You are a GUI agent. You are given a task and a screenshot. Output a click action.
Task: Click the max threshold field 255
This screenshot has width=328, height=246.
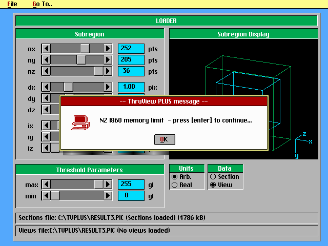131,184
